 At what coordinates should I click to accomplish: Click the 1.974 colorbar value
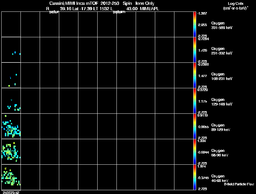pos(202,166)
